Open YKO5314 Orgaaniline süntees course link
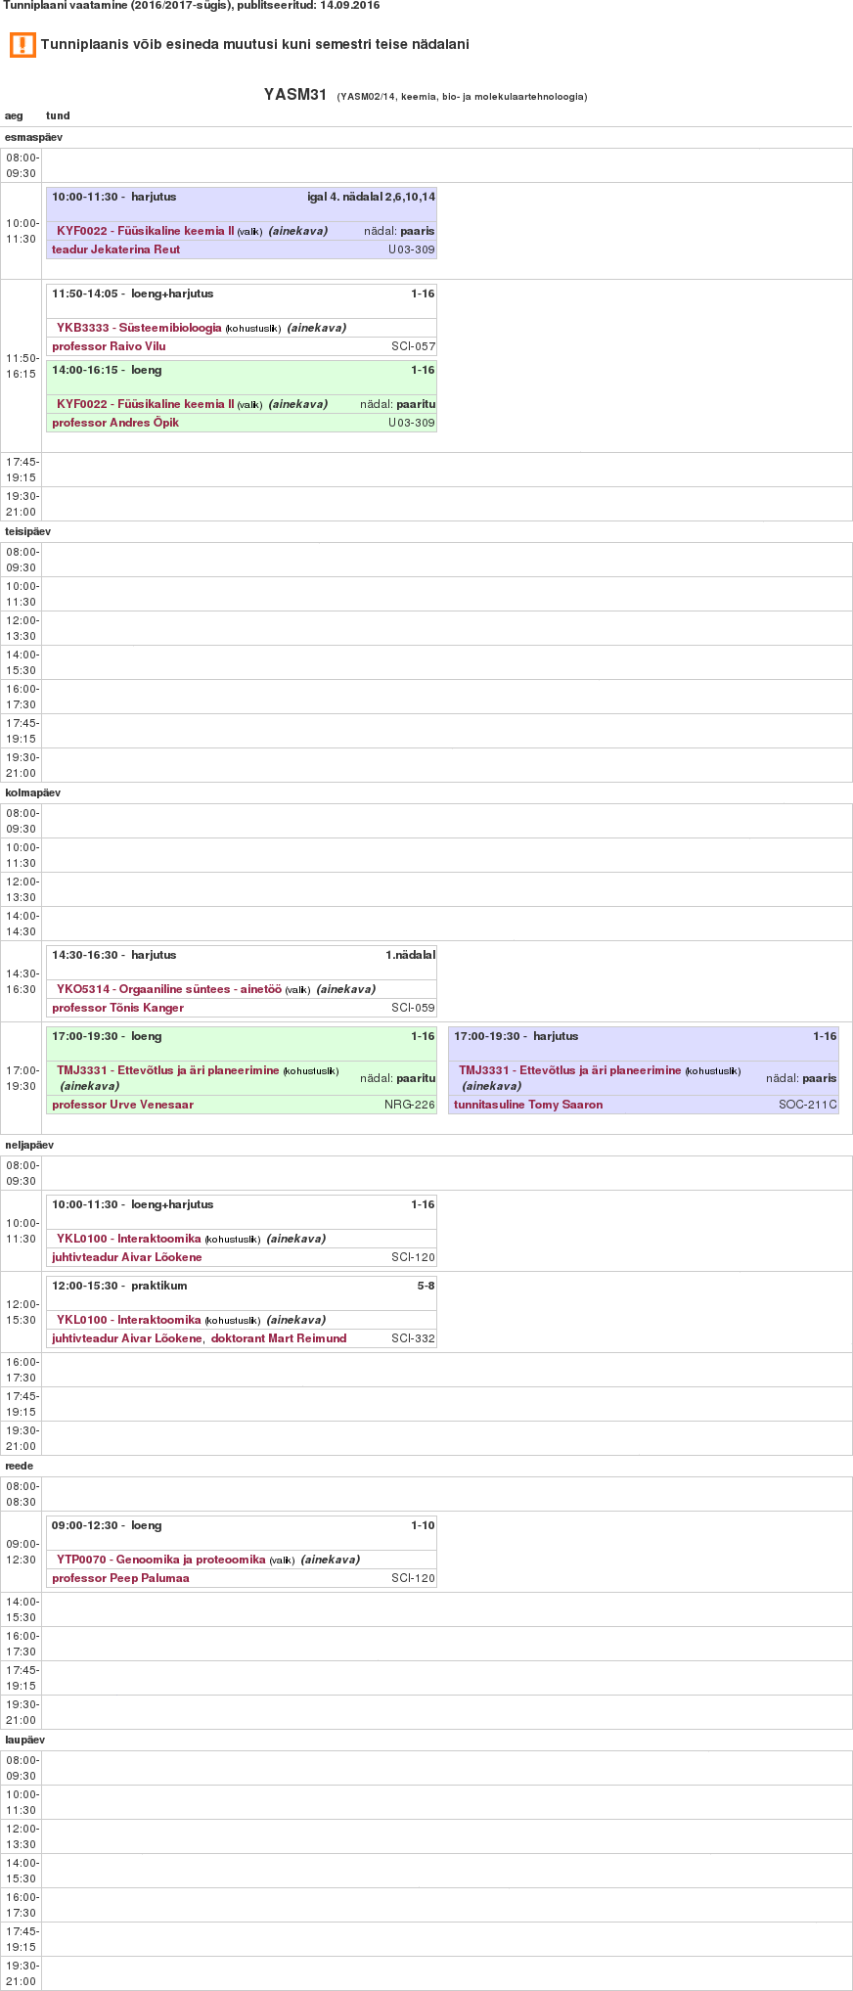This screenshot has width=853, height=1991. point(169,989)
